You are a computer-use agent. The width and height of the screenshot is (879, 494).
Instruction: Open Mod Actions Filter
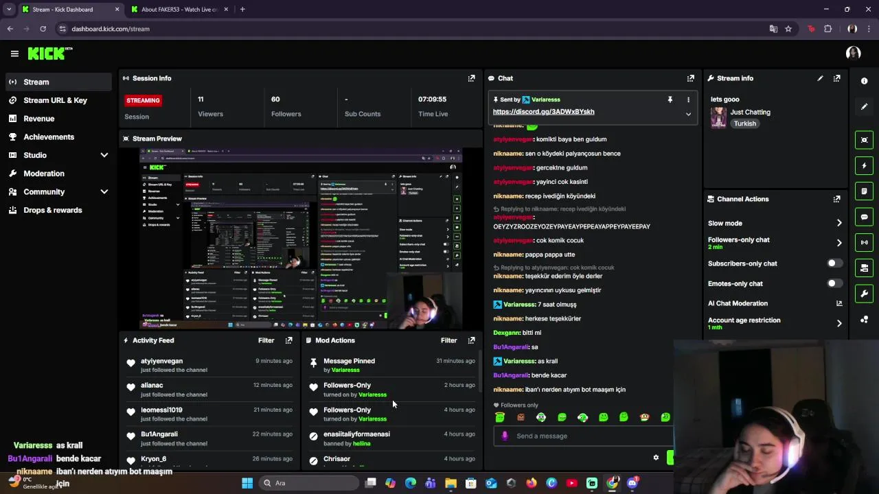[x=448, y=340]
